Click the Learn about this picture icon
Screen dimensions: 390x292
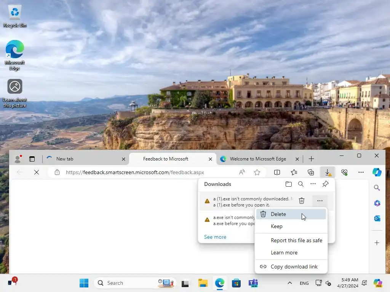point(15,94)
